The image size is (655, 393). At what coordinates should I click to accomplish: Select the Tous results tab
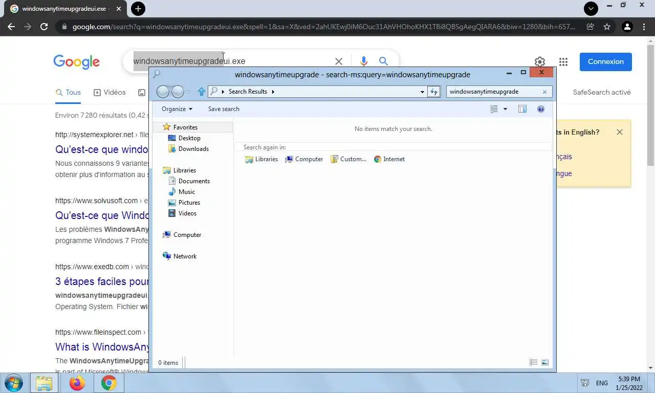click(x=68, y=92)
